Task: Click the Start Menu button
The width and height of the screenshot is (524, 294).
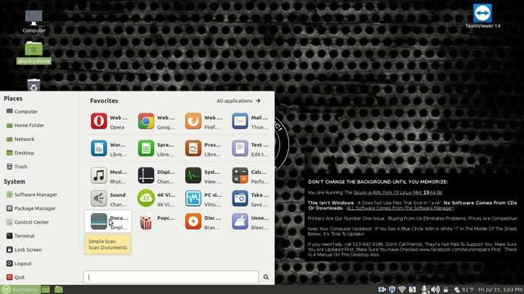Action: [x=20, y=289]
